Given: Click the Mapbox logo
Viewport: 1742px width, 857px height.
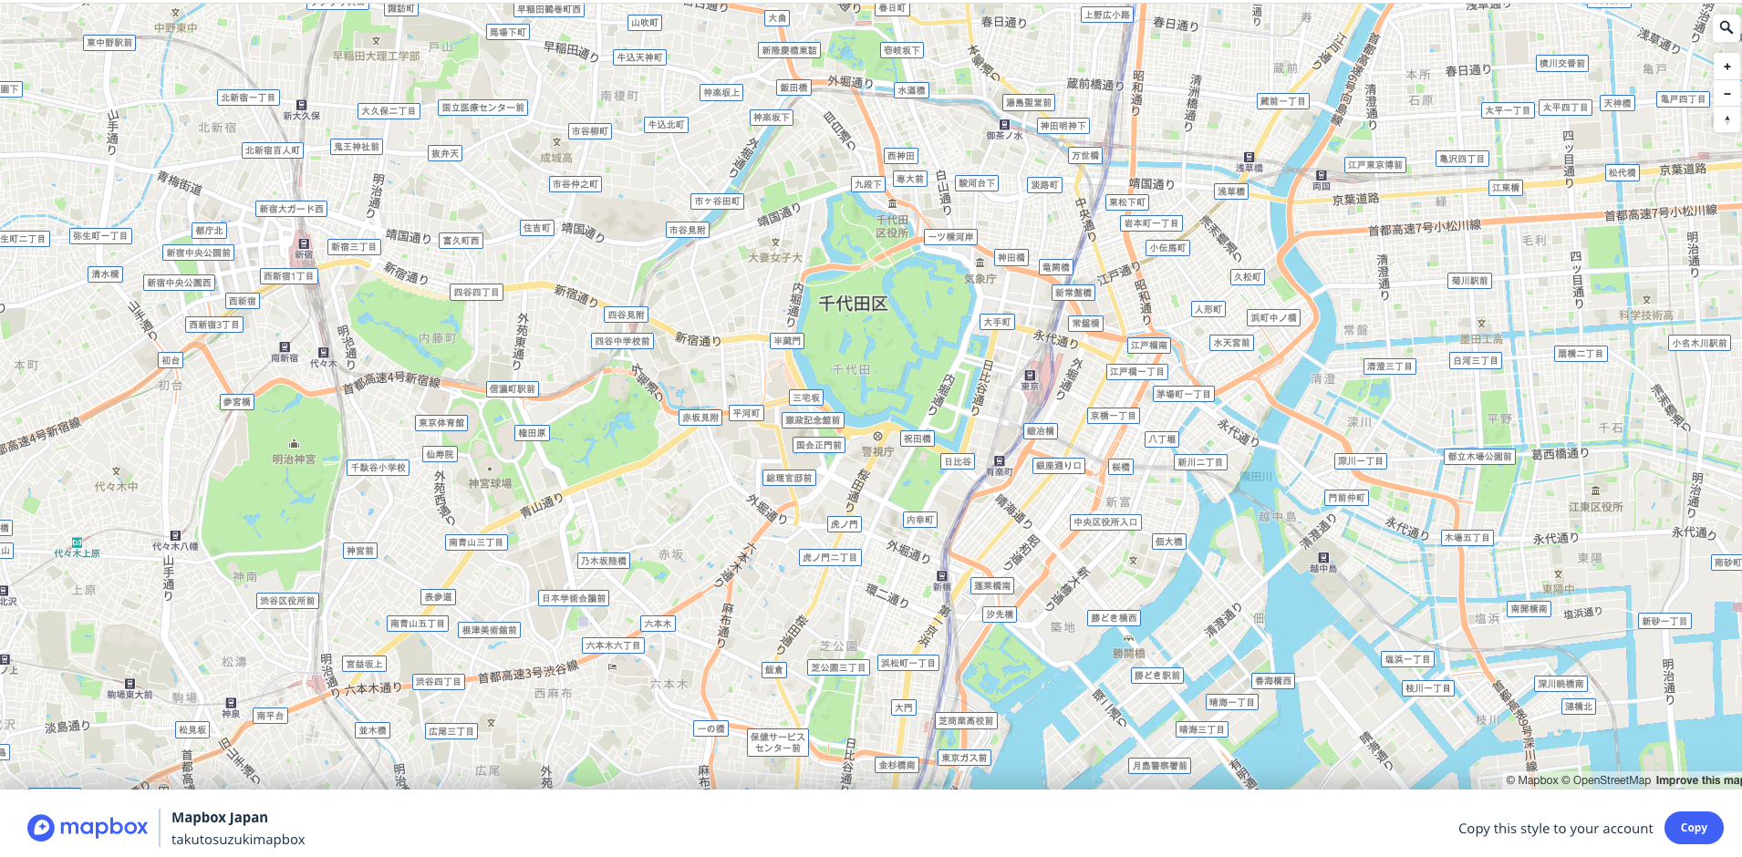Looking at the screenshot, I should (x=88, y=827).
